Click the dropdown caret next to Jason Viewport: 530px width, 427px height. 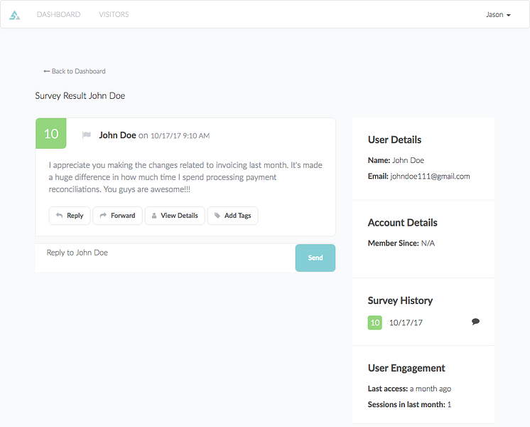pyautogui.click(x=509, y=15)
